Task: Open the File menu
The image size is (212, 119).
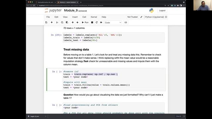Action: [48, 17]
